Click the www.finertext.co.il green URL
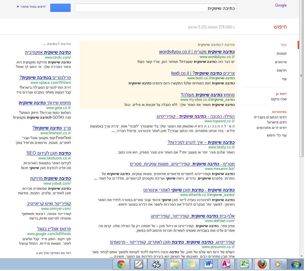The height and width of the screenshot is (271, 305). pyautogui.click(x=56, y=133)
